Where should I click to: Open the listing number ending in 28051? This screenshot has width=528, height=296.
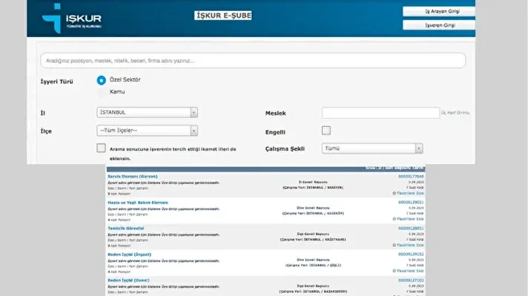click(411, 228)
